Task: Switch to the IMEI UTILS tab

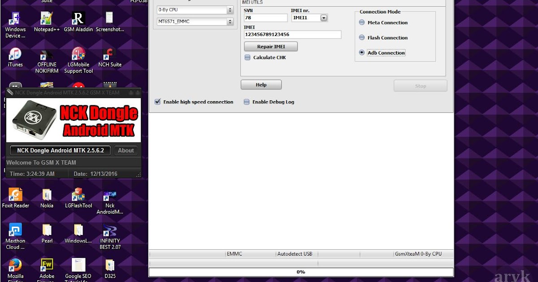Action: (x=253, y=2)
